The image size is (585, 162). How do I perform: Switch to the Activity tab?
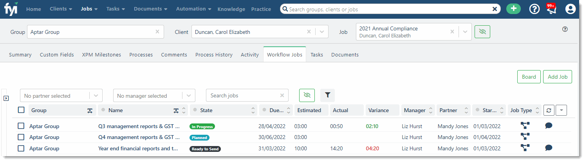tap(250, 55)
